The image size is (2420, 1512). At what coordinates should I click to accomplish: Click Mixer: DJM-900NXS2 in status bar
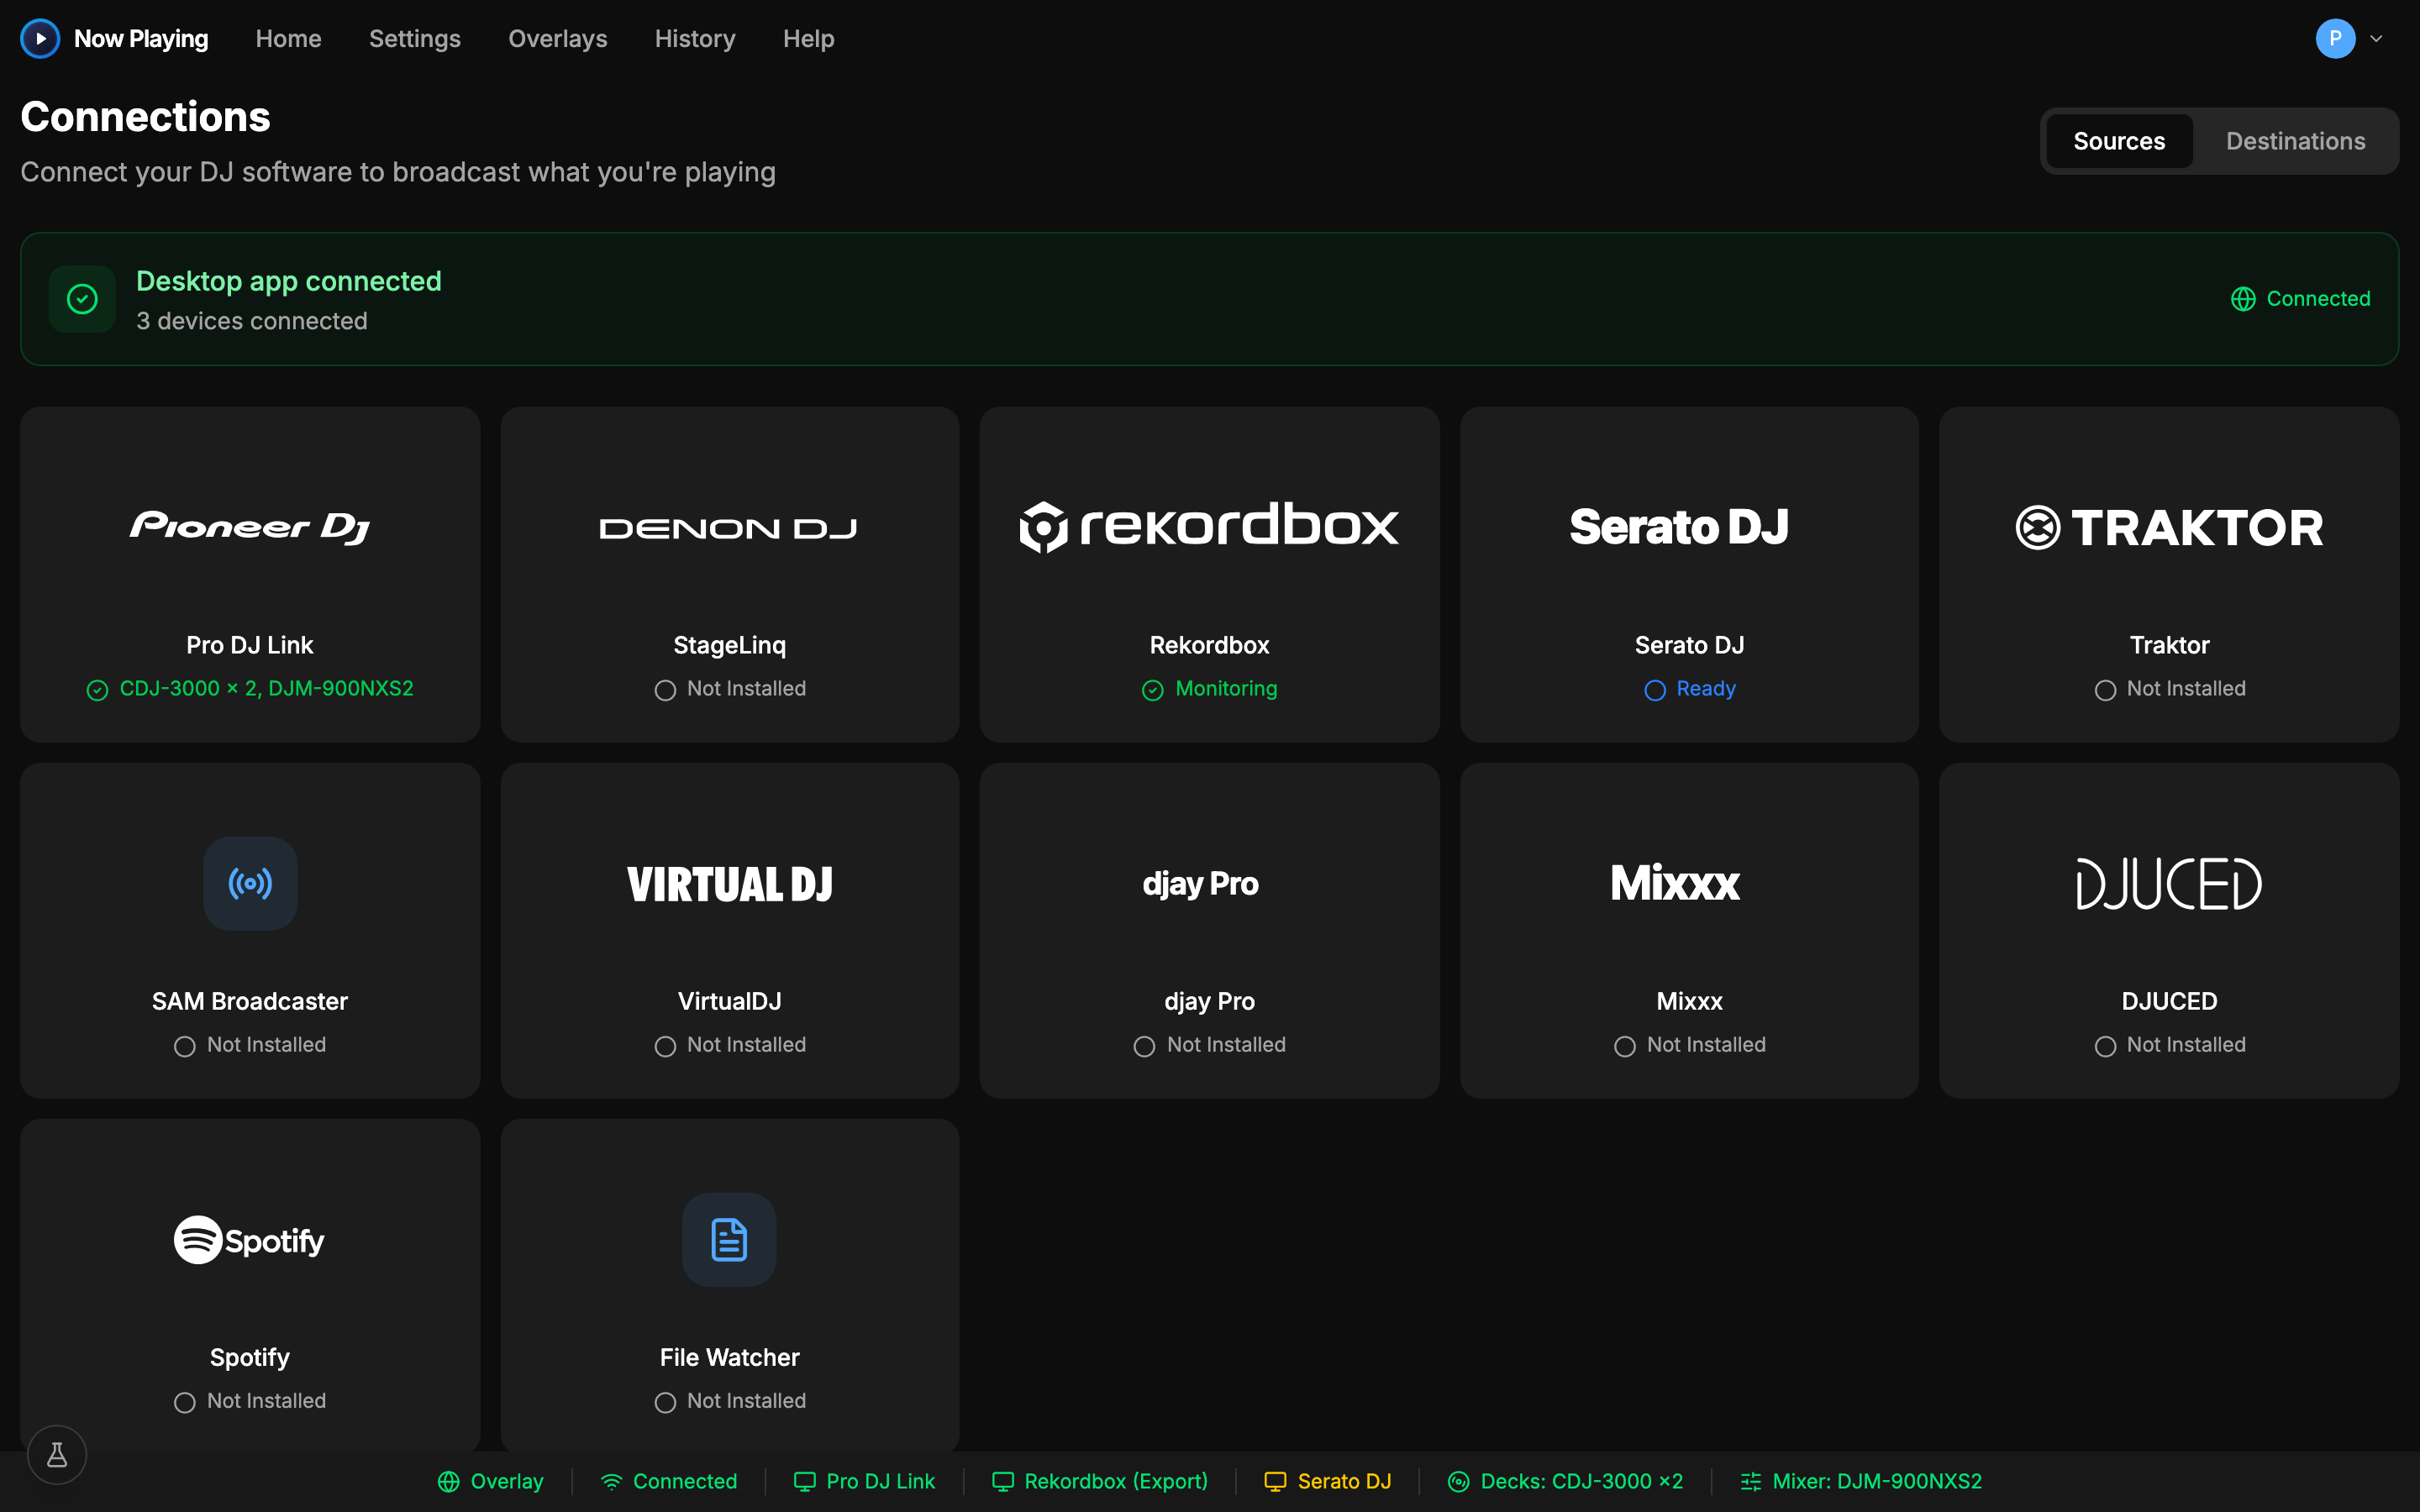pos(1877,1481)
